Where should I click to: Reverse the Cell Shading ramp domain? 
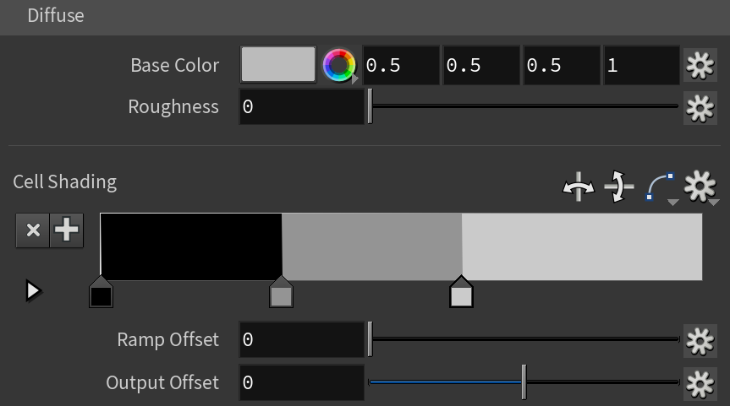tap(579, 187)
